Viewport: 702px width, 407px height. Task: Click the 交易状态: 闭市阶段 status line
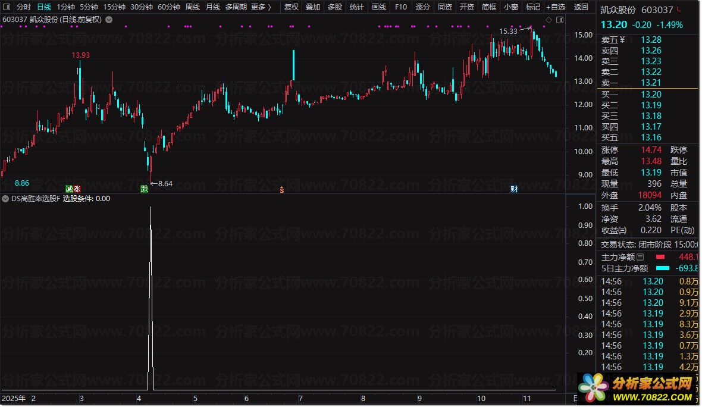pos(649,245)
